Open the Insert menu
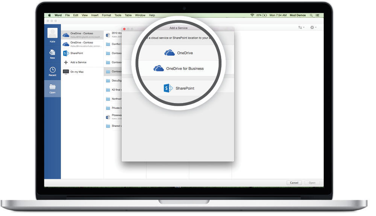Viewport: 376px width, 216px height. (95, 15)
